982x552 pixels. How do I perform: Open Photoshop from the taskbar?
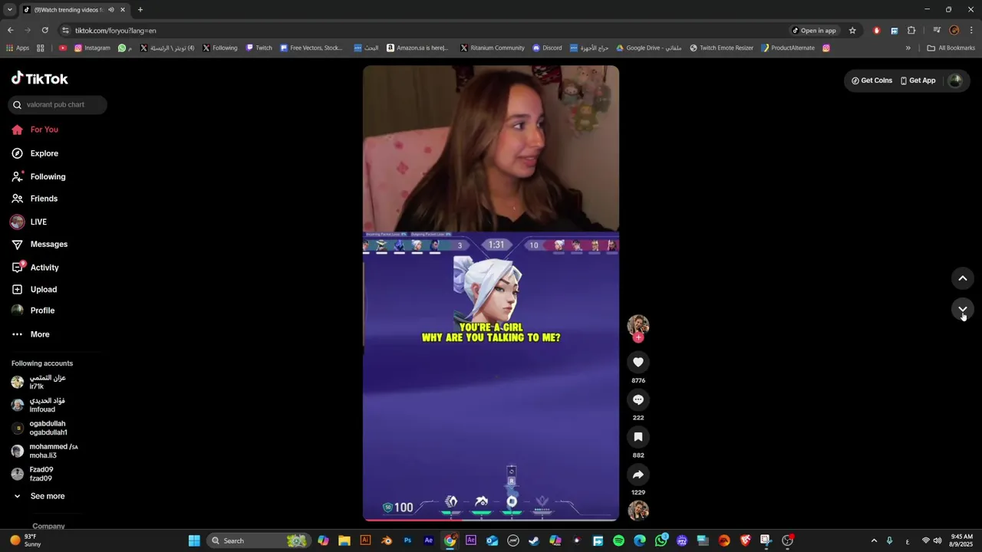click(407, 540)
